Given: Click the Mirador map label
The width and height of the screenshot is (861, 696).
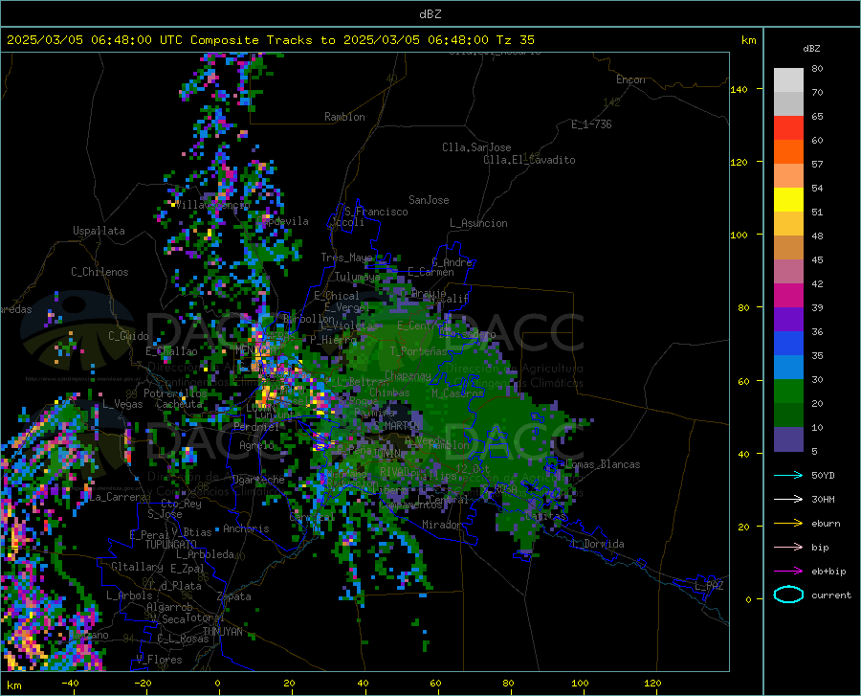Looking at the screenshot, I should (x=442, y=525).
